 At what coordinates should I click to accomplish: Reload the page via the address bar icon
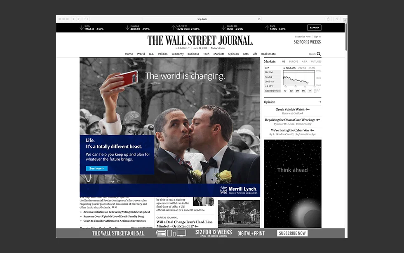tap(259, 19)
